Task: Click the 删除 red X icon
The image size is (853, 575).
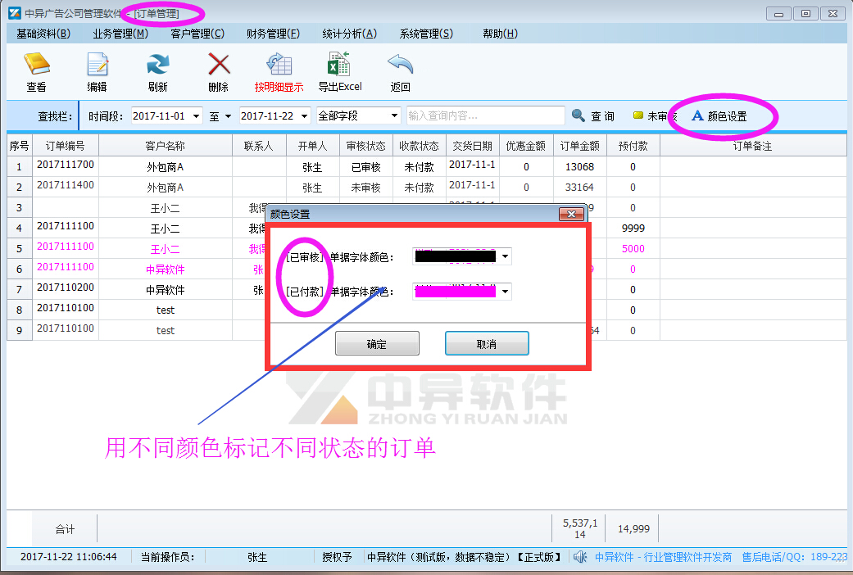Action: coord(219,66)
